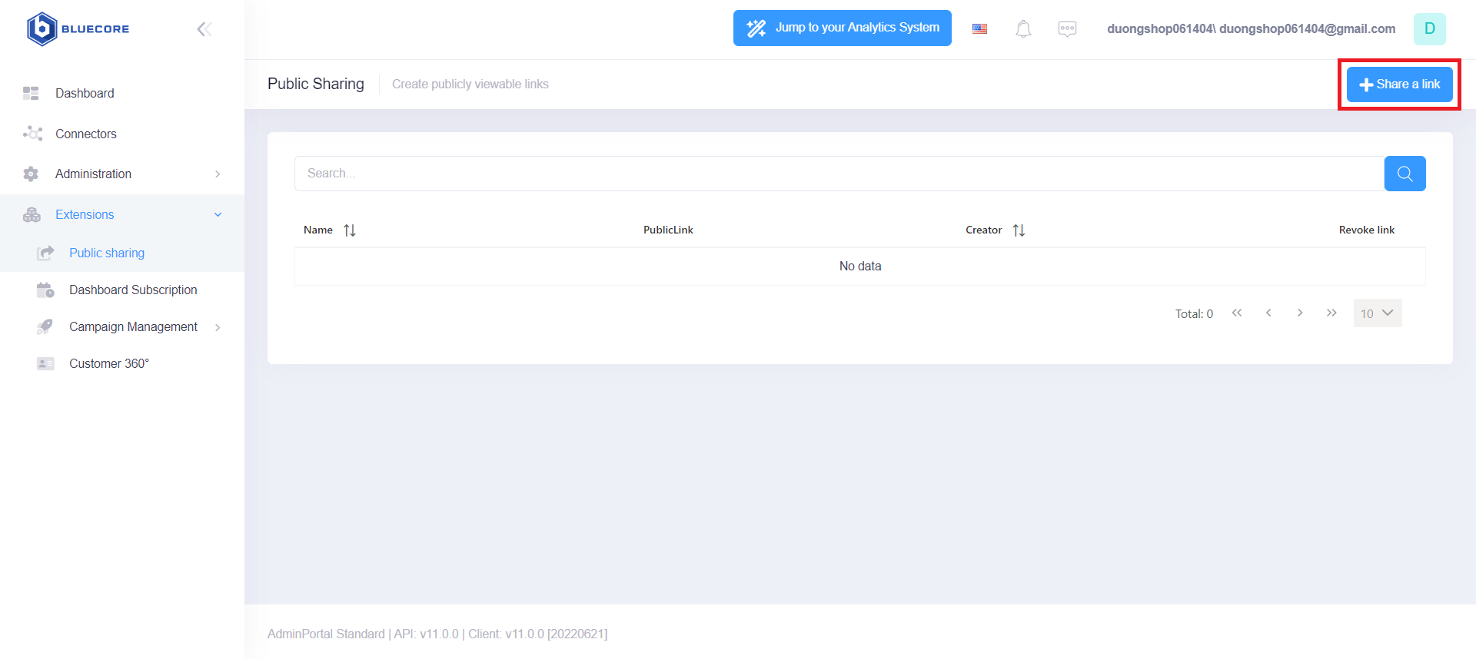Select Dashboard Subscription menu item
Screen dimensions: 1476x659
point(133,290)
